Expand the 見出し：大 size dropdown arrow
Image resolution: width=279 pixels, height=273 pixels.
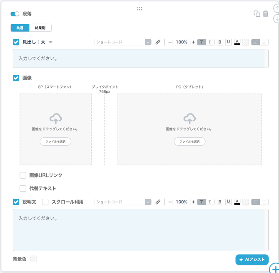(x=51, y=42)
